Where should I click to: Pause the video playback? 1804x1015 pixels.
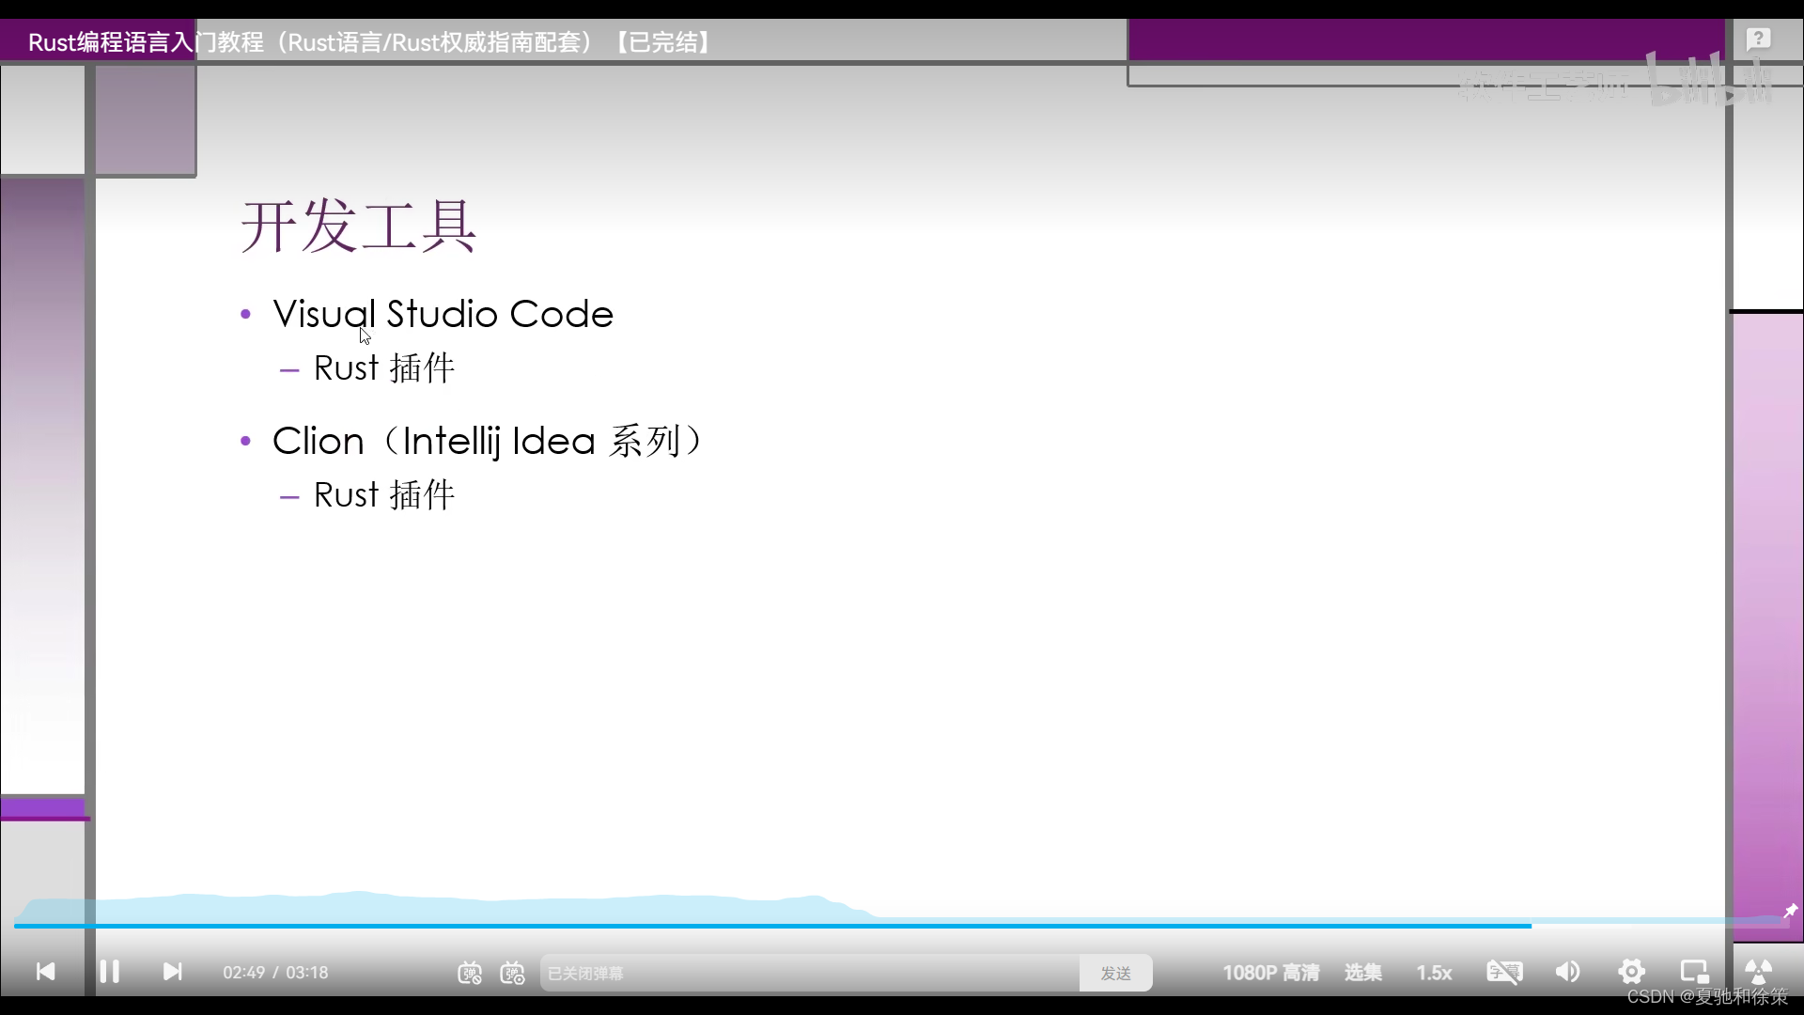(109, 972)
